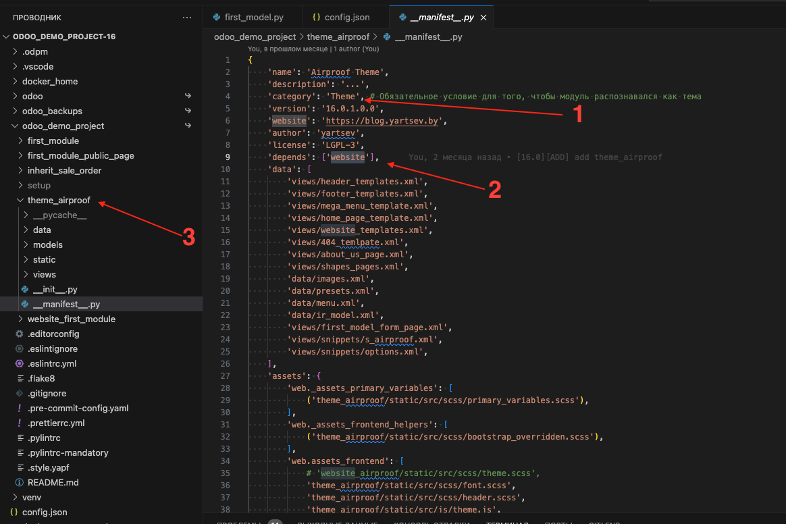Click the 'assets' key on line 27

[x=287, y=376]
